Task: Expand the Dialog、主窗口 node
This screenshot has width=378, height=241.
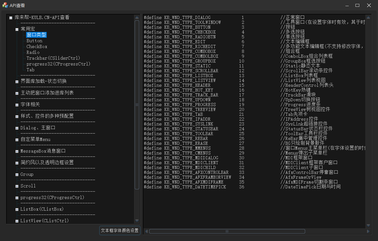Action: click(x=17, y=128)
